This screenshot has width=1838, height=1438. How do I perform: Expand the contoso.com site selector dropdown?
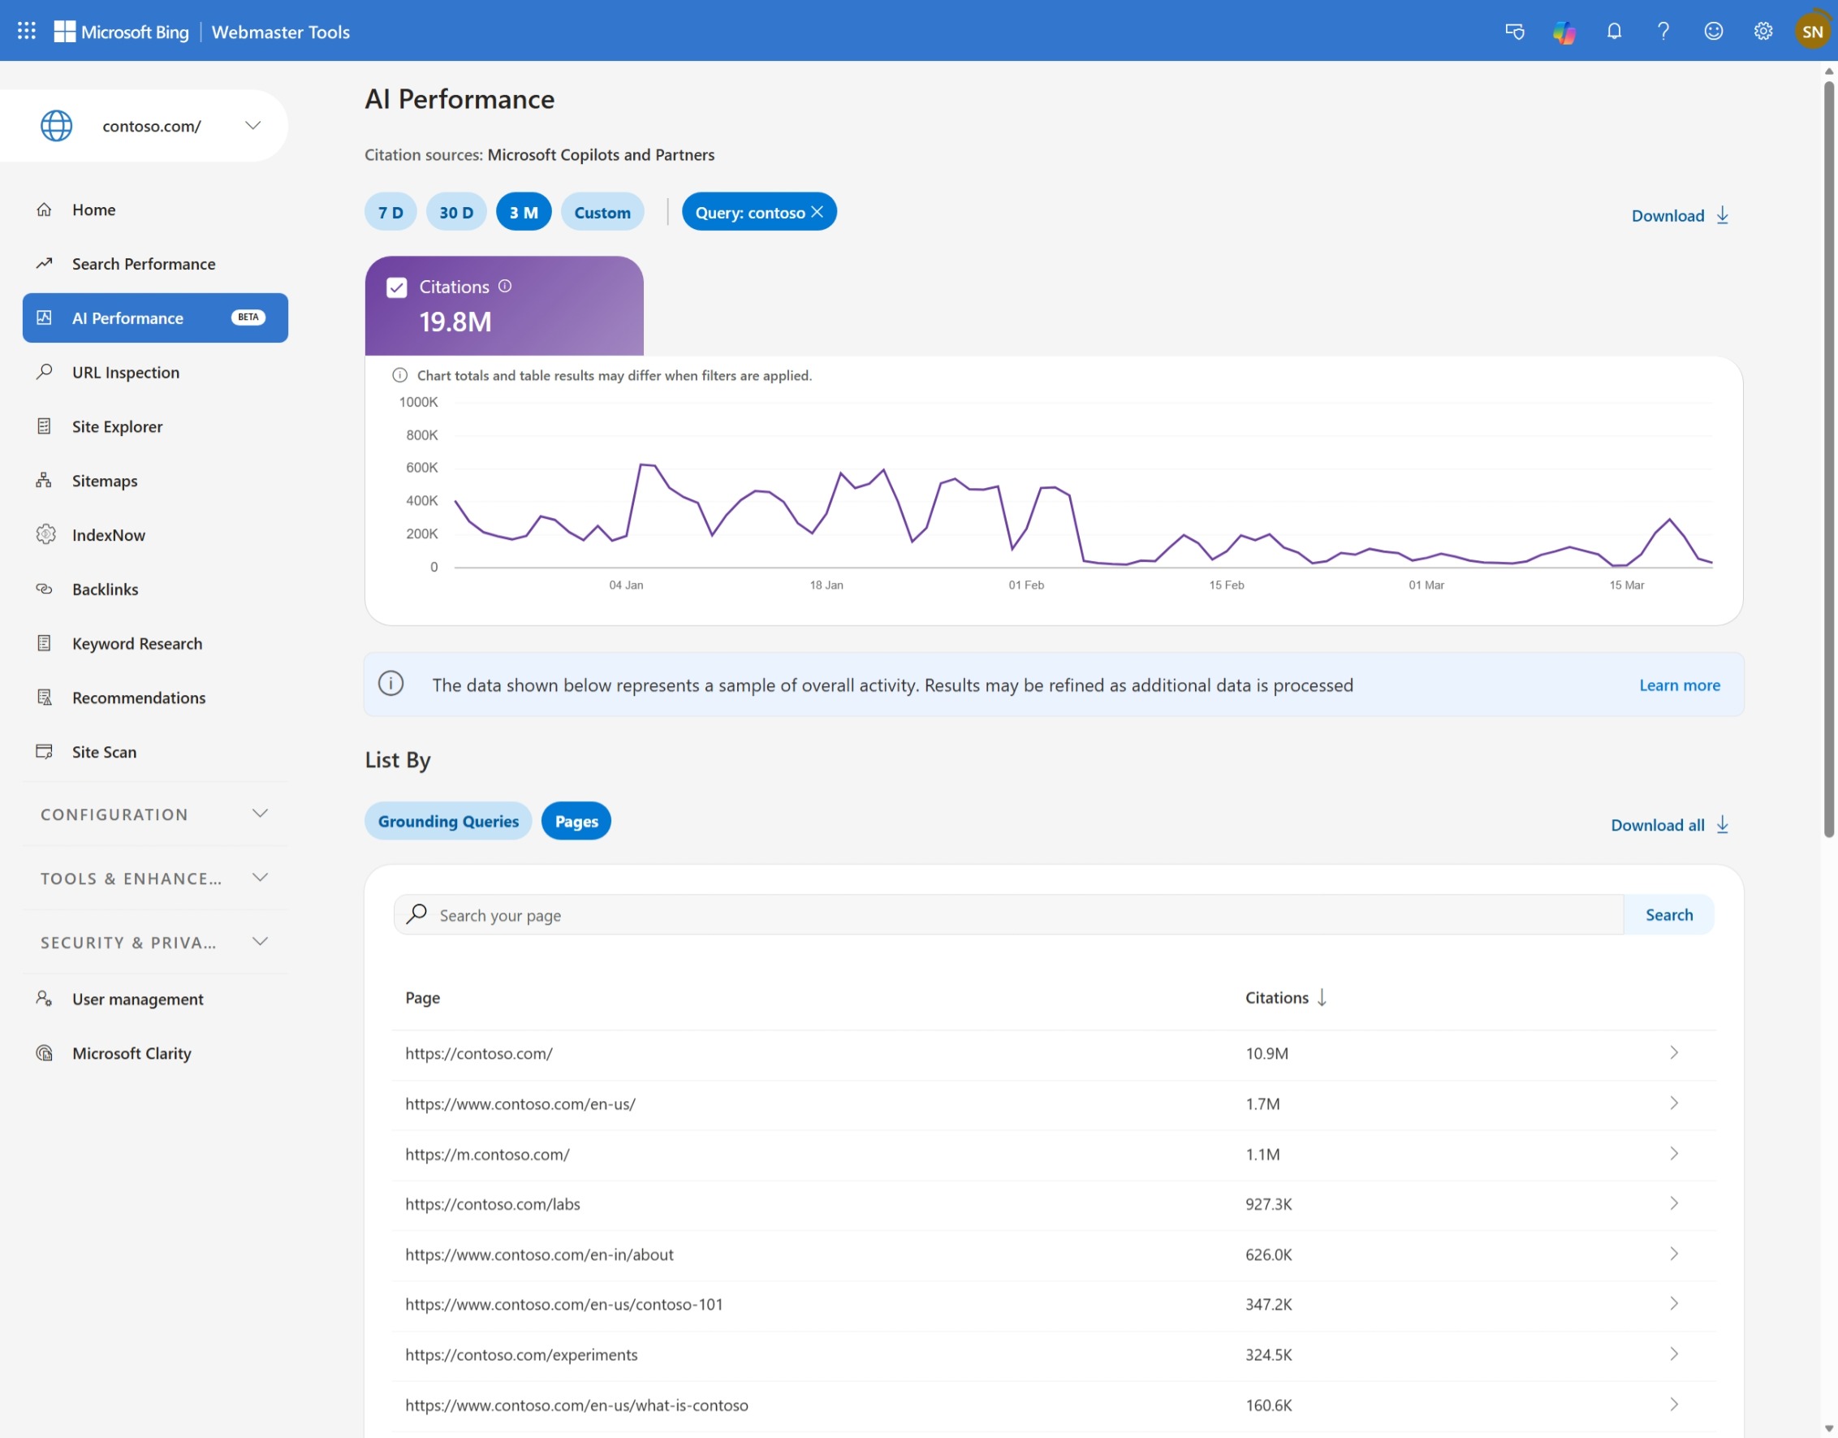[252, 125]
